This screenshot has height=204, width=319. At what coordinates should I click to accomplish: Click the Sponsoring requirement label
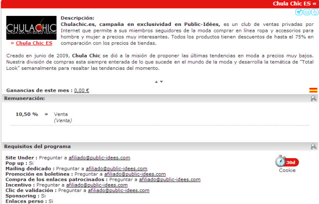[22, 196]
